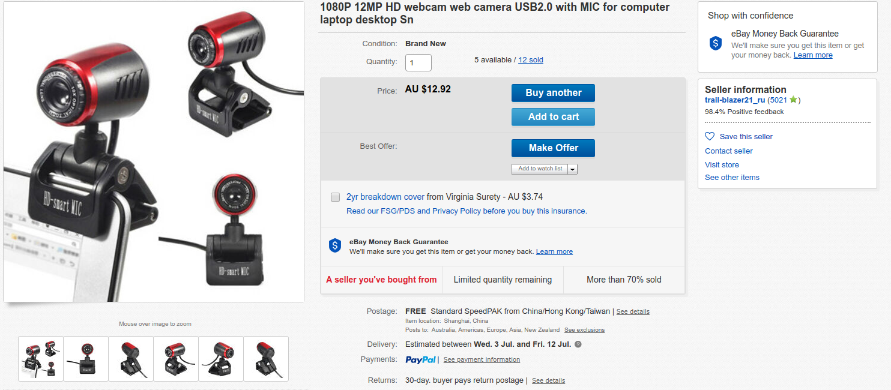Screen dimensions: 891x390
Task: Click the main webcam product image
Action: [x=154, y=152]
